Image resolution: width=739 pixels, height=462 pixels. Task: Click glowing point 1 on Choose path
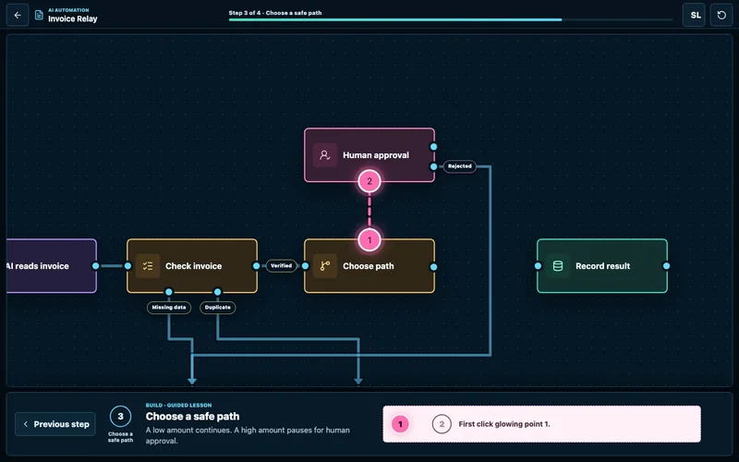click(x=369, y=240)
